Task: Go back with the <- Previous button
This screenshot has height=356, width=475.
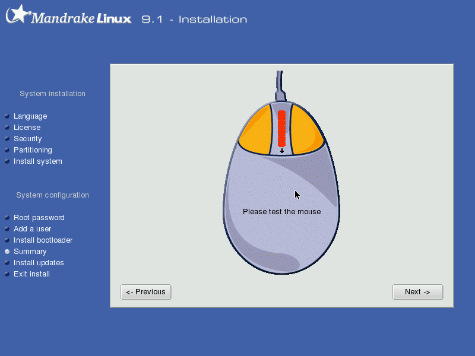Action: tap(145, 292)
